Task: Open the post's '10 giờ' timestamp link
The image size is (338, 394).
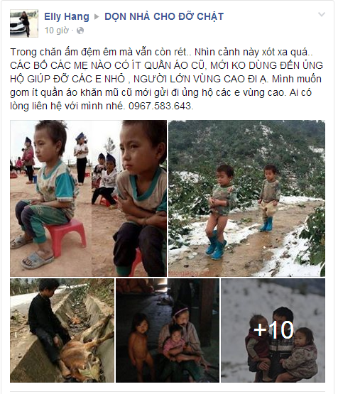Action: [56, 31]
